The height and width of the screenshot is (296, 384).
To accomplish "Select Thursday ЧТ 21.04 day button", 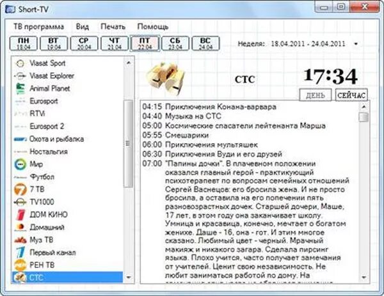I will coord(115,43).
